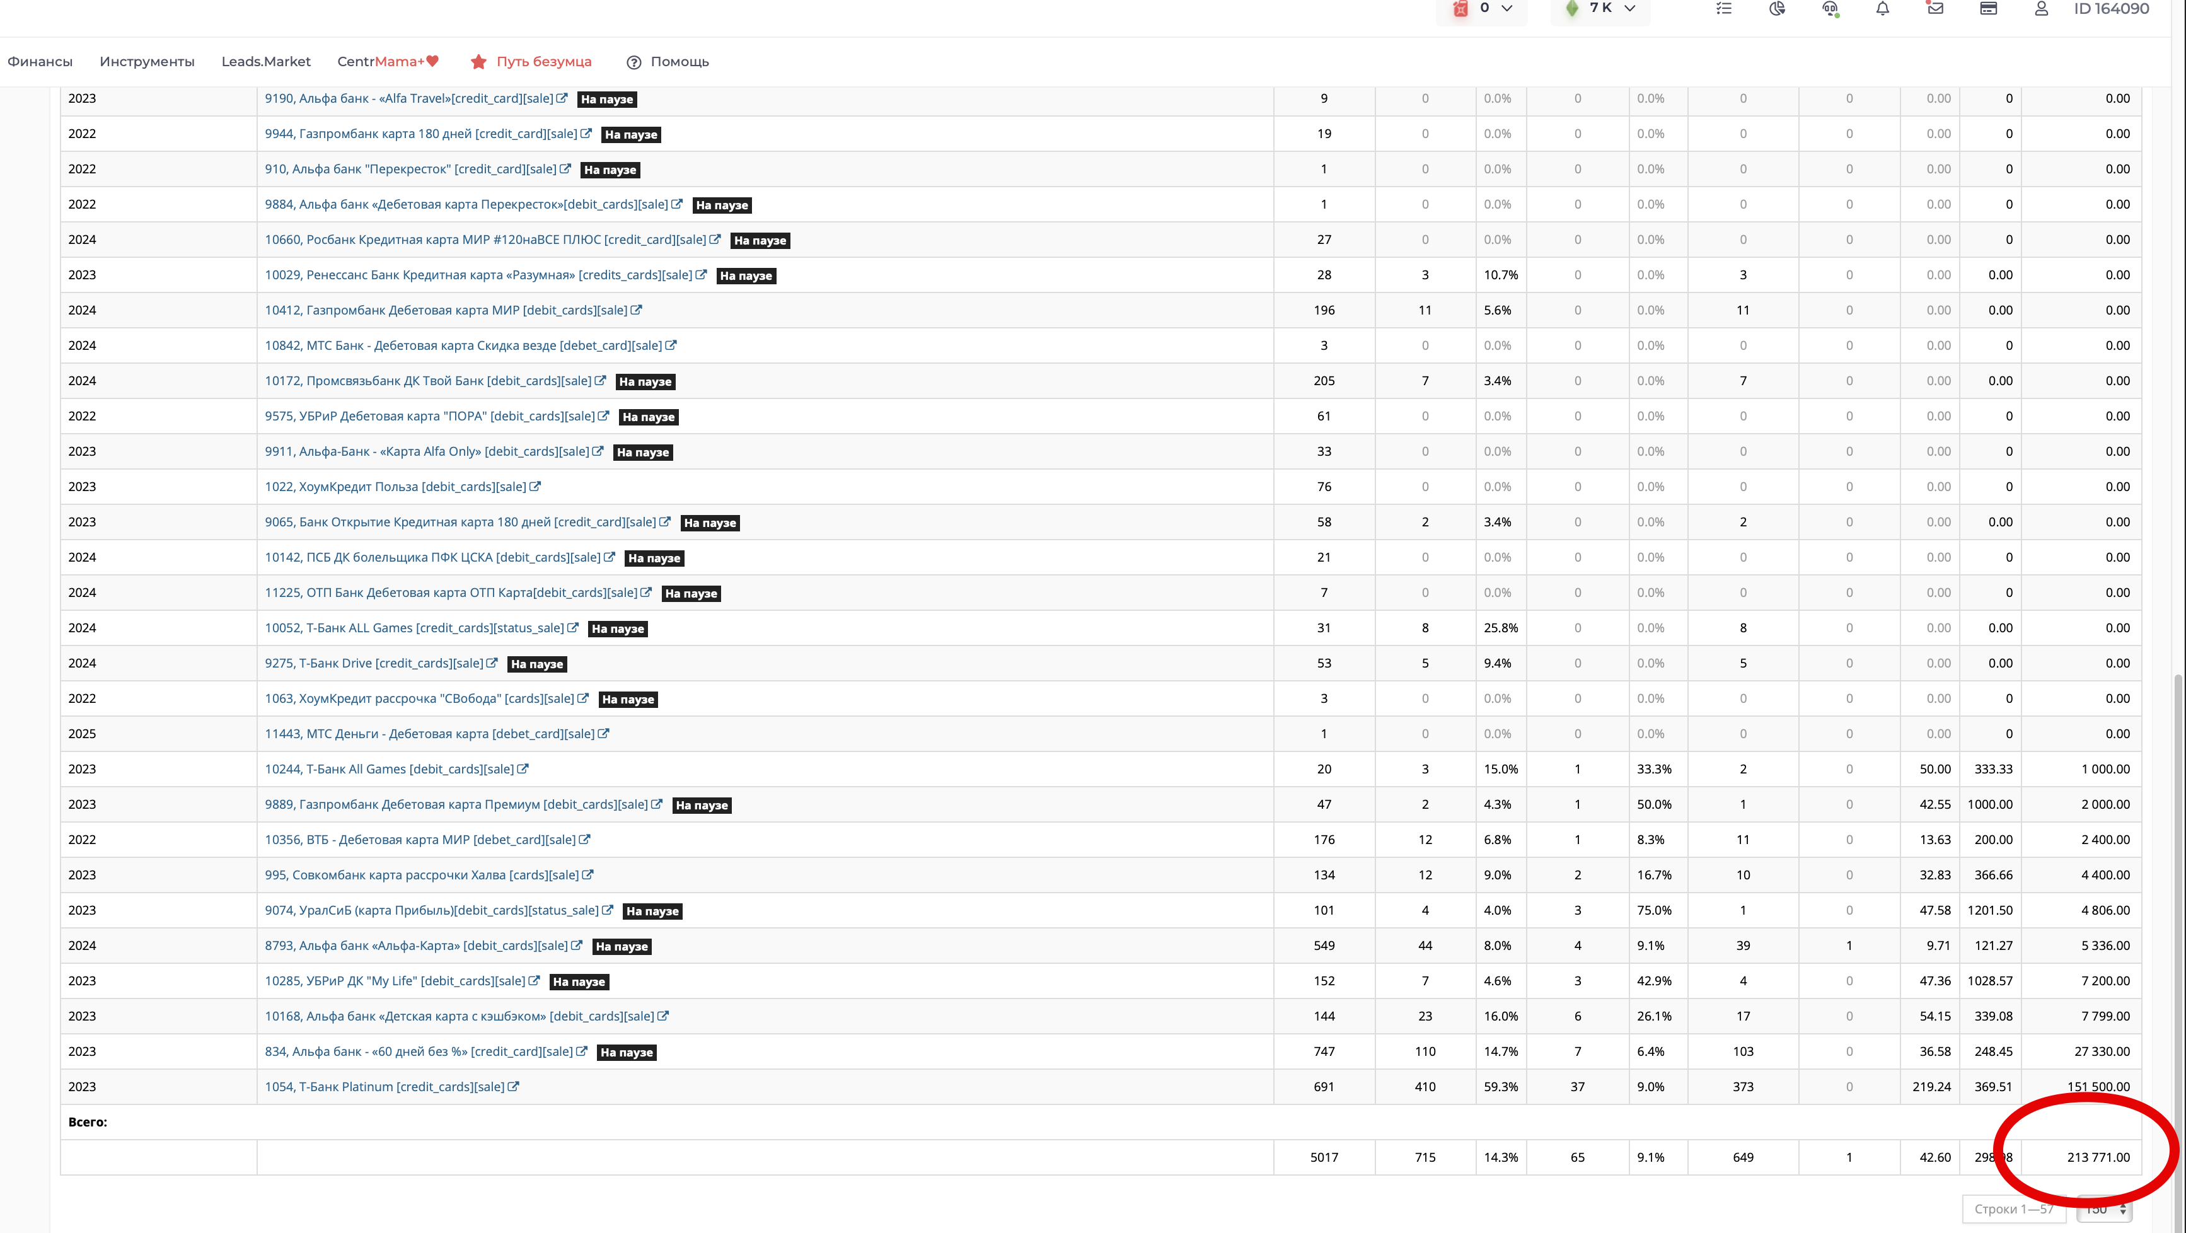Viewport: 2186px width, 1233px height.
Task: Open offer 10172 Промсвязьбанк ДК Твой Банк
Action: 428,381
